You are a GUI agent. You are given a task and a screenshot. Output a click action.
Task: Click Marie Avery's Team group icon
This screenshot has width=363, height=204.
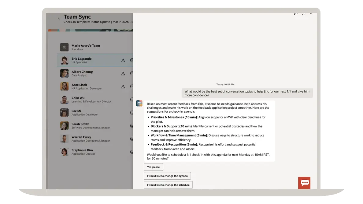point(64,47)
